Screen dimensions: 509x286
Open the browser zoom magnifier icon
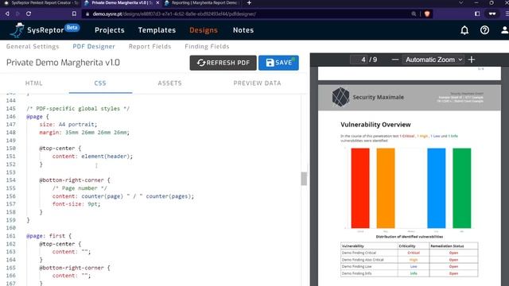(414, 14)
